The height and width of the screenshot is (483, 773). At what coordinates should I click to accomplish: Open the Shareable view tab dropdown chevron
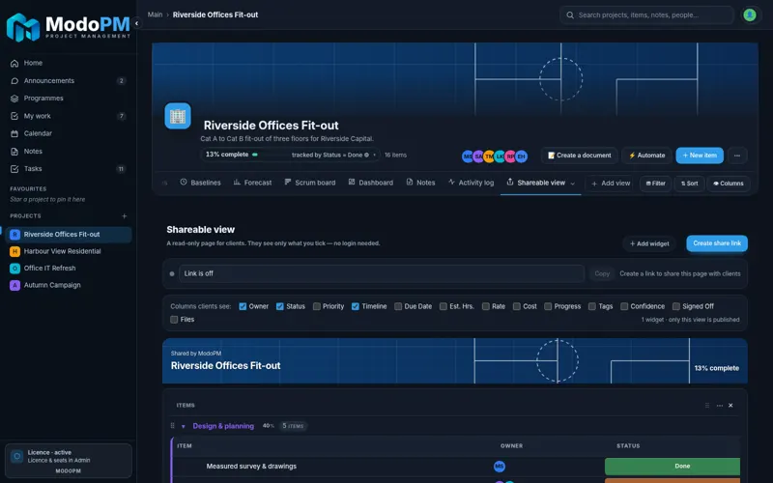click(572, 184)
